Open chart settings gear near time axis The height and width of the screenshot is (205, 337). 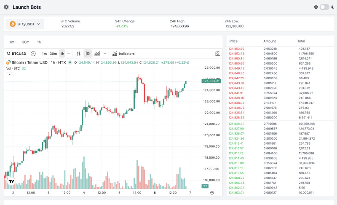pos(212,192)
